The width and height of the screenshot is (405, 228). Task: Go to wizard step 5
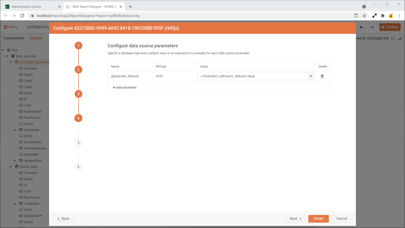[x=78, y=143]
